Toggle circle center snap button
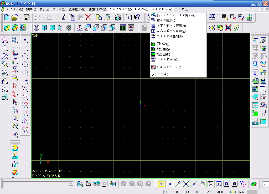Image resolution: width=269 pixels, height=194 pixels. (226, 184)
